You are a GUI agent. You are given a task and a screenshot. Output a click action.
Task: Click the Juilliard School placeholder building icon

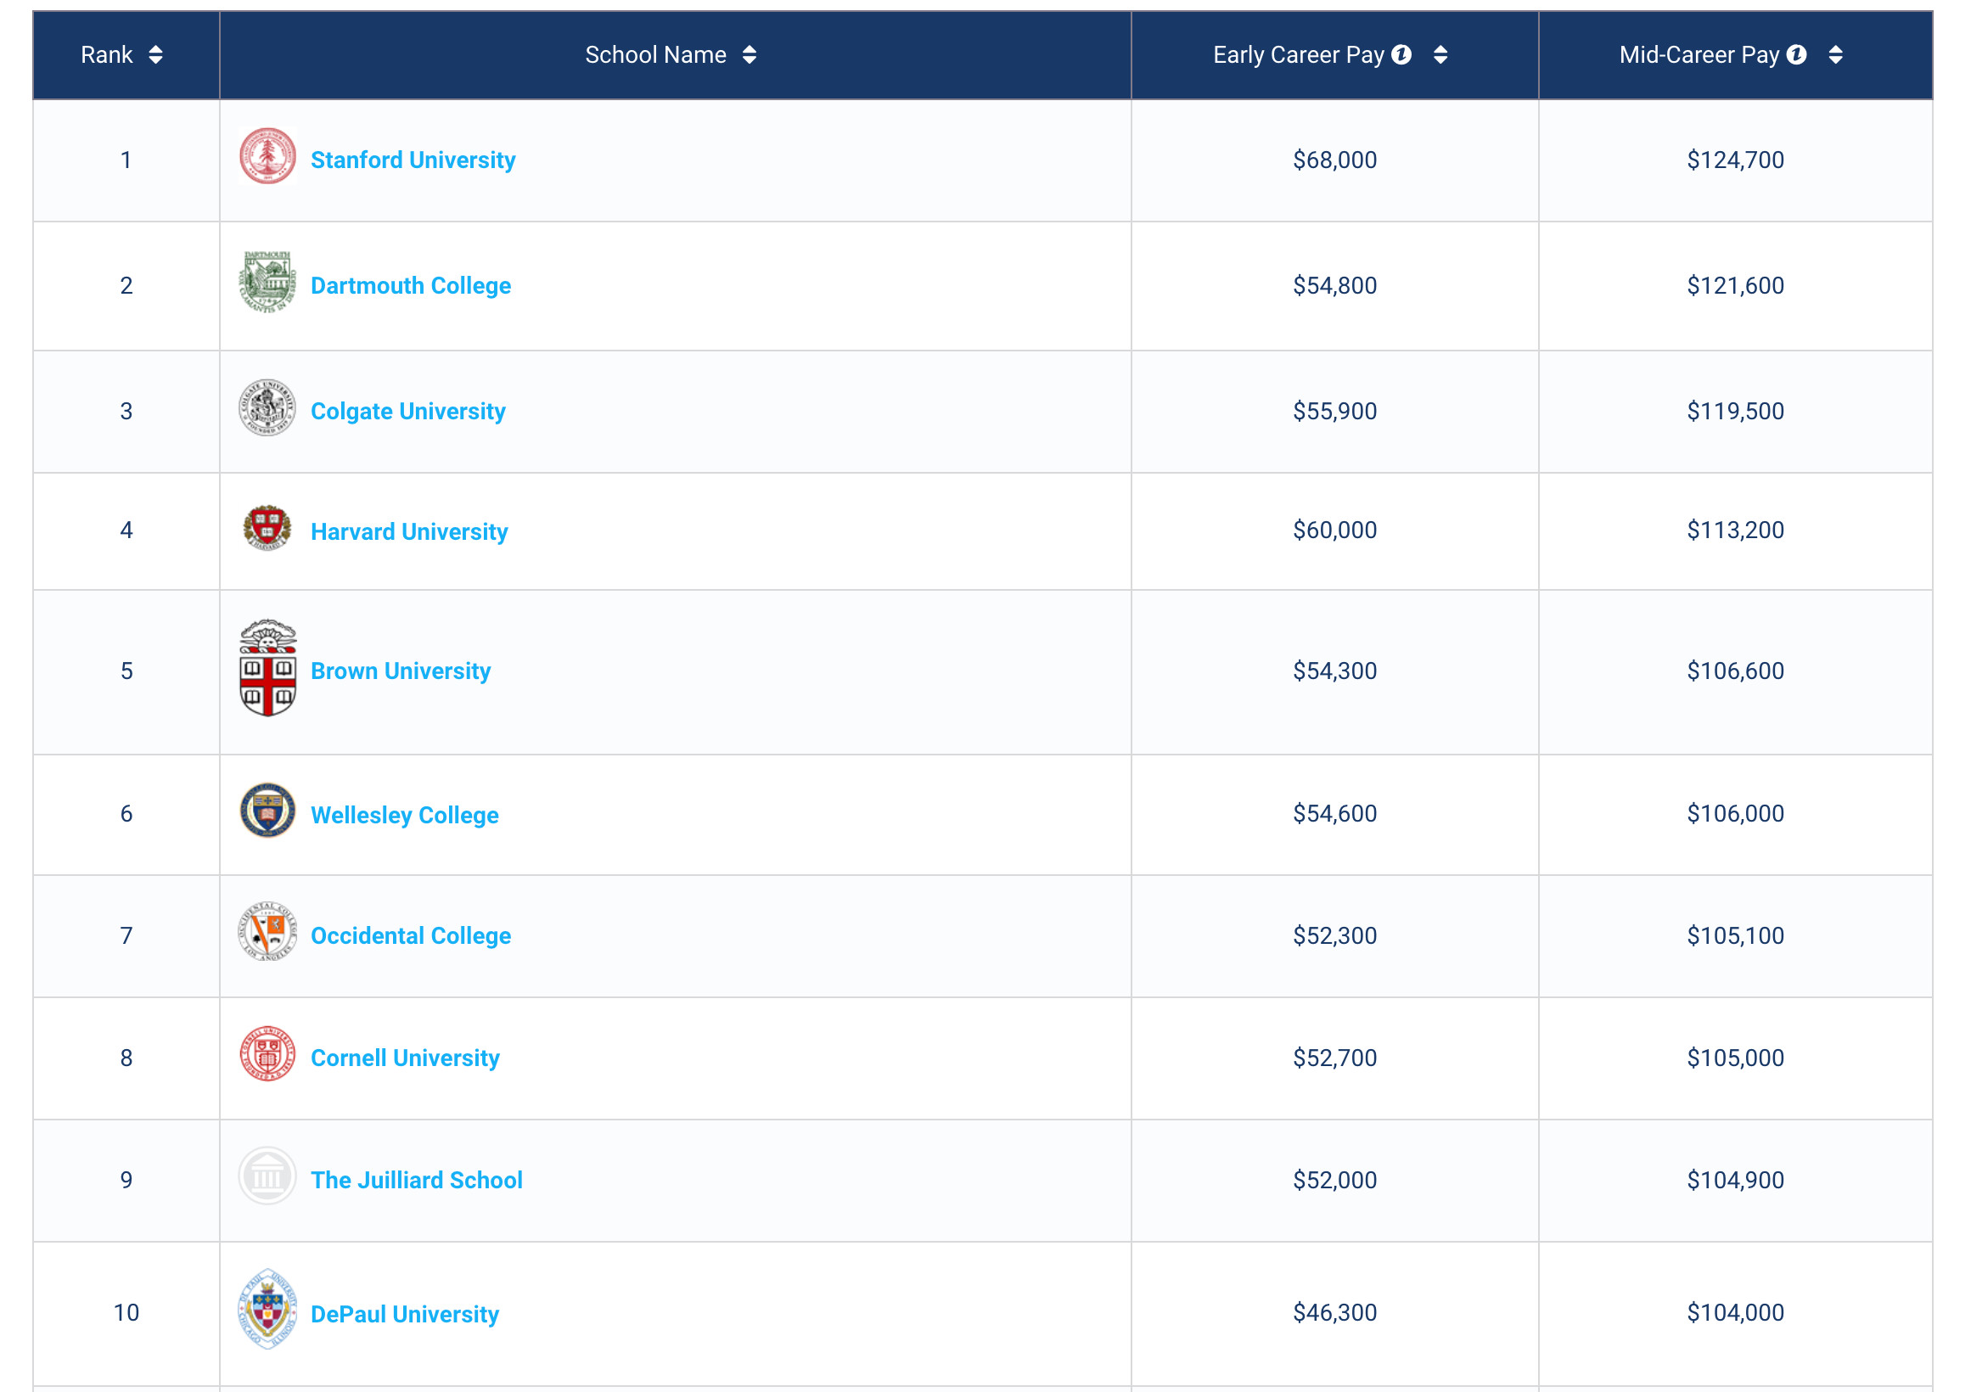pyautogui.click(x=267, y=1176)
